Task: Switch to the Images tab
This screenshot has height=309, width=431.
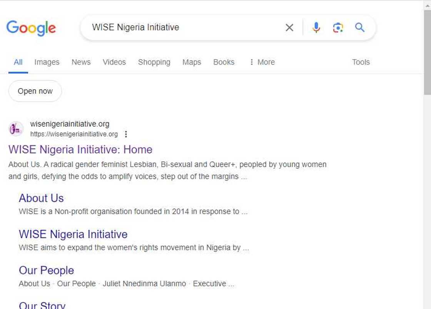Action: 47,62
